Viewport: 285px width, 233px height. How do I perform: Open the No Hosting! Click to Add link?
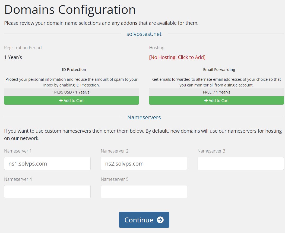(177, 57)
